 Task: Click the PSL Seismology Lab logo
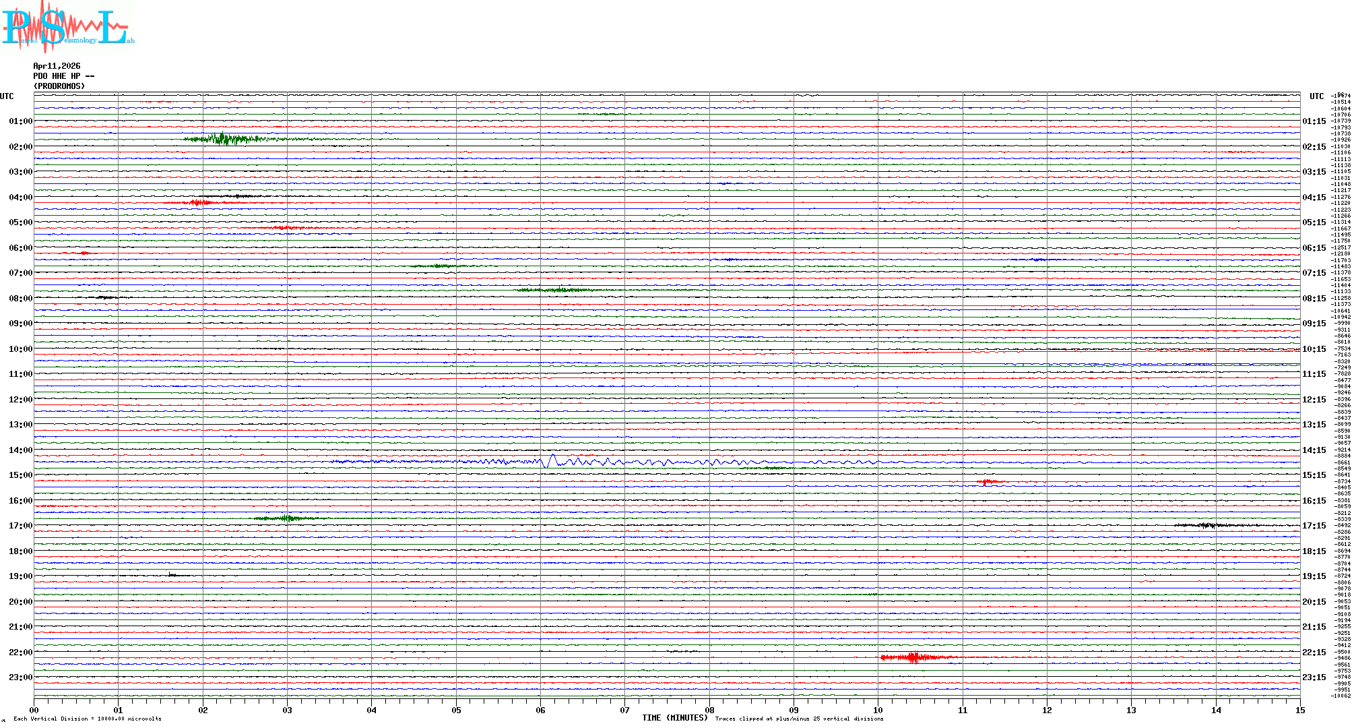point(67,27)
